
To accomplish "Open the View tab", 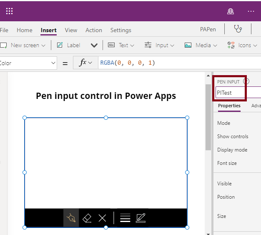I will pos(71,30).
